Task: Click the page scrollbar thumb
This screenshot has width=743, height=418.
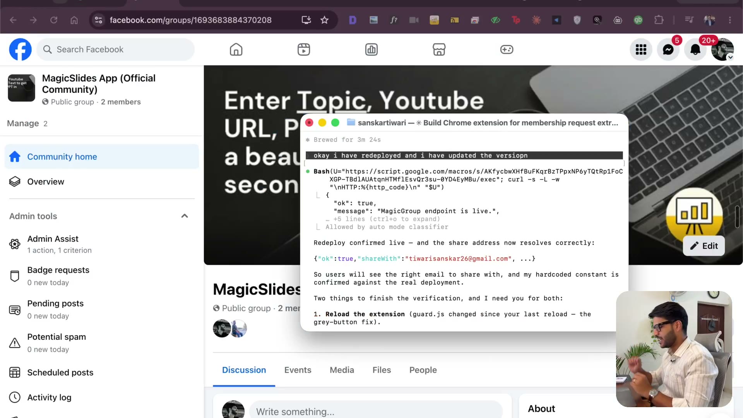Action: point(738,217)
